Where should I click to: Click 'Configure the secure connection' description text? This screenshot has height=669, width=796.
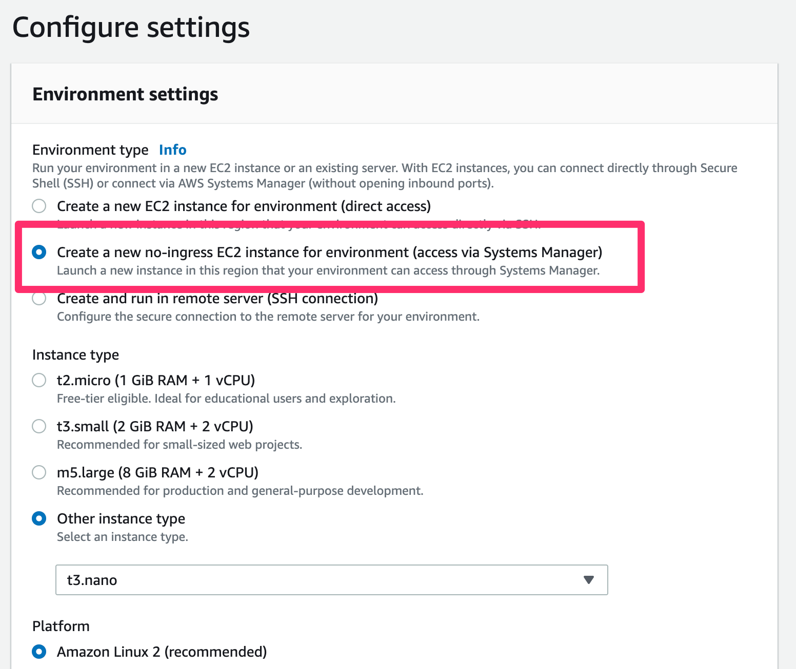268,317
